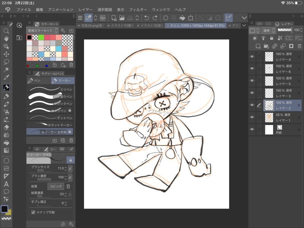Pick the black swatch in color set
This screenshot has height=228, width=304.
tap(30, 37)
